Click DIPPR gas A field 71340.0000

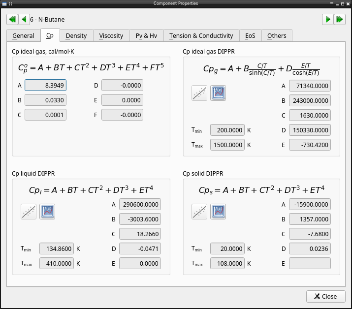310,86
